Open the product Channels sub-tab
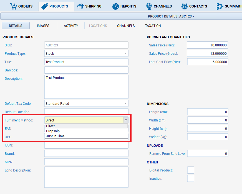The image size is (242, 194). [126, 26]
